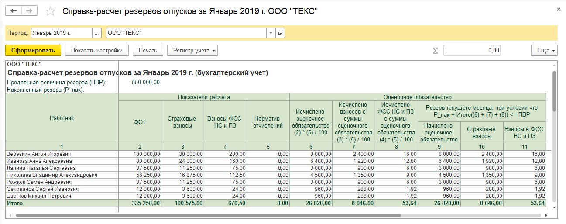
Task: Click the Оценочное обязательство group header
Action: (418, 97)
